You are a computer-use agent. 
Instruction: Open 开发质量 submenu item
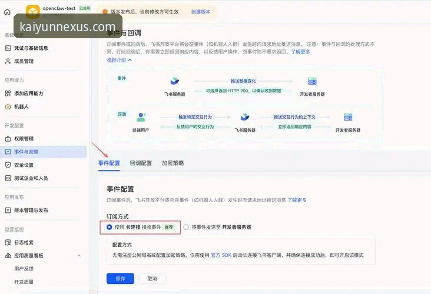[24, 282]
